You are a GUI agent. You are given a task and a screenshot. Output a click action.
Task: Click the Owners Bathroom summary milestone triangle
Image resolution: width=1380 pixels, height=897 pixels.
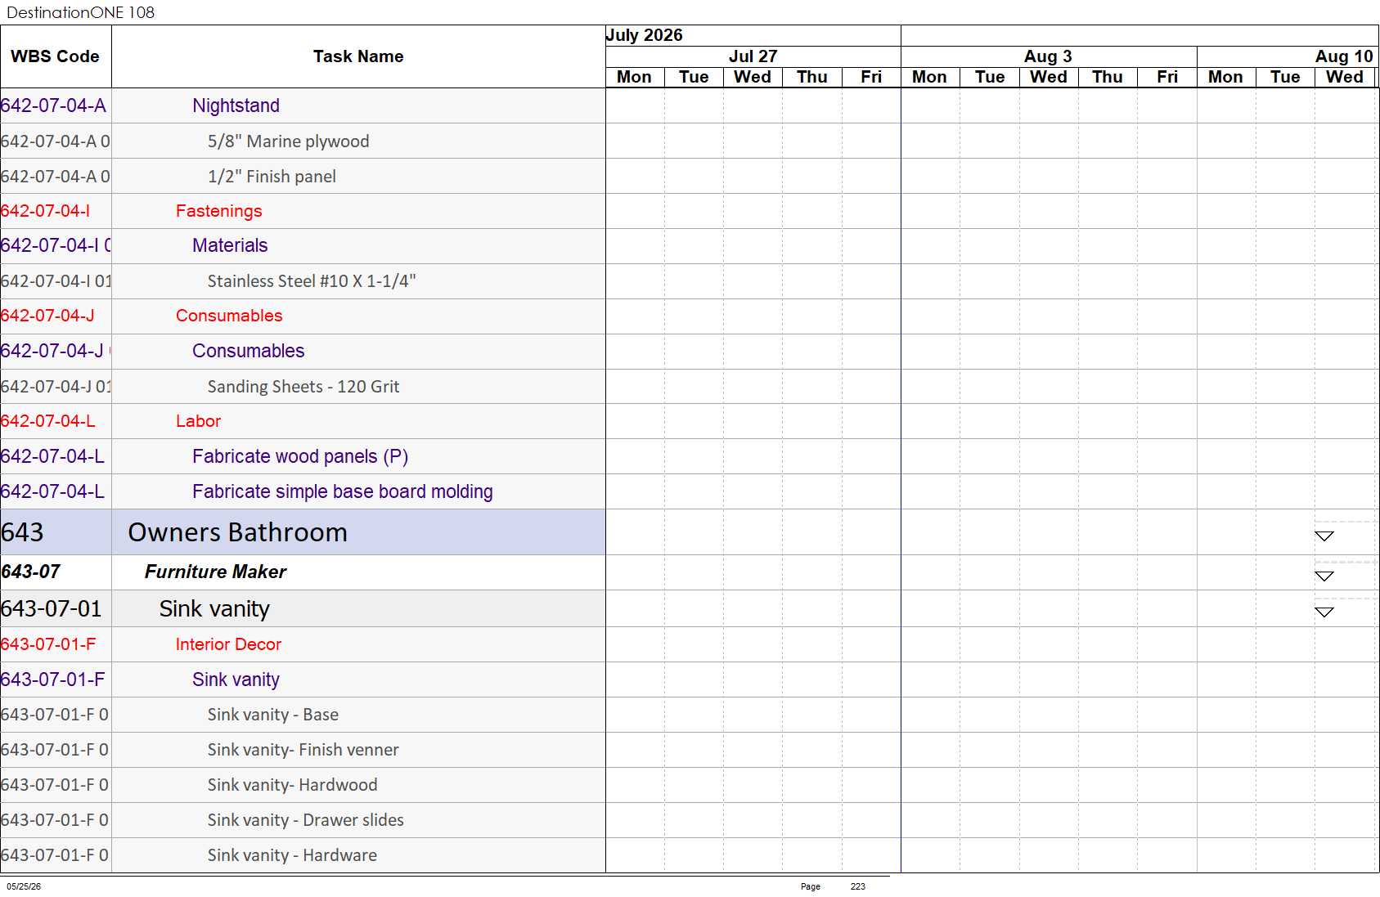click(1324, 536)
